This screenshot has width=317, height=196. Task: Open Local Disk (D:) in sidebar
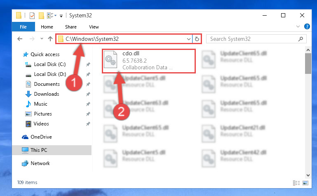pos(50,74)
